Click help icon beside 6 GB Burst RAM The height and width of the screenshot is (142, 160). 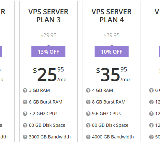(x=25, y=102)
